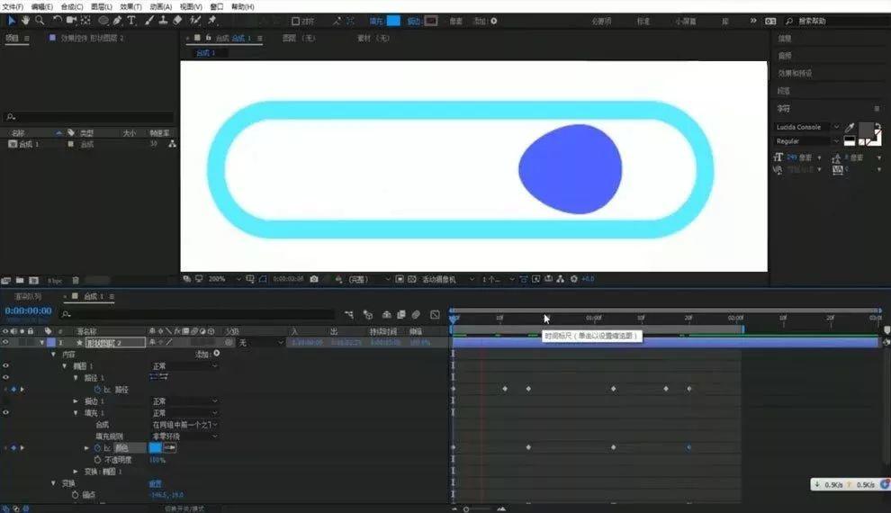This screenshot has height=513, width=891.
Task: Click the composition mini-flowchart icon in timeline
Action: [349, 314]
